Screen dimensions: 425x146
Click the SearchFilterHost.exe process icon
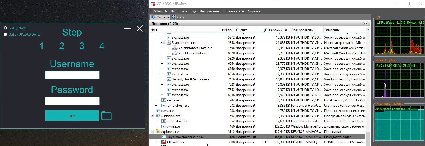pyautogui.click(x=175, y=53)
